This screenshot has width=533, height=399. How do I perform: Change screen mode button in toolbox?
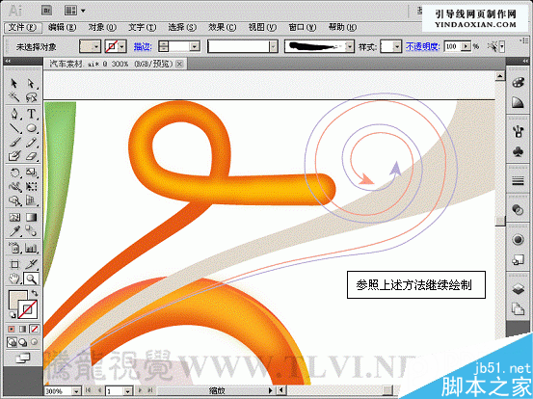point(23,358)
